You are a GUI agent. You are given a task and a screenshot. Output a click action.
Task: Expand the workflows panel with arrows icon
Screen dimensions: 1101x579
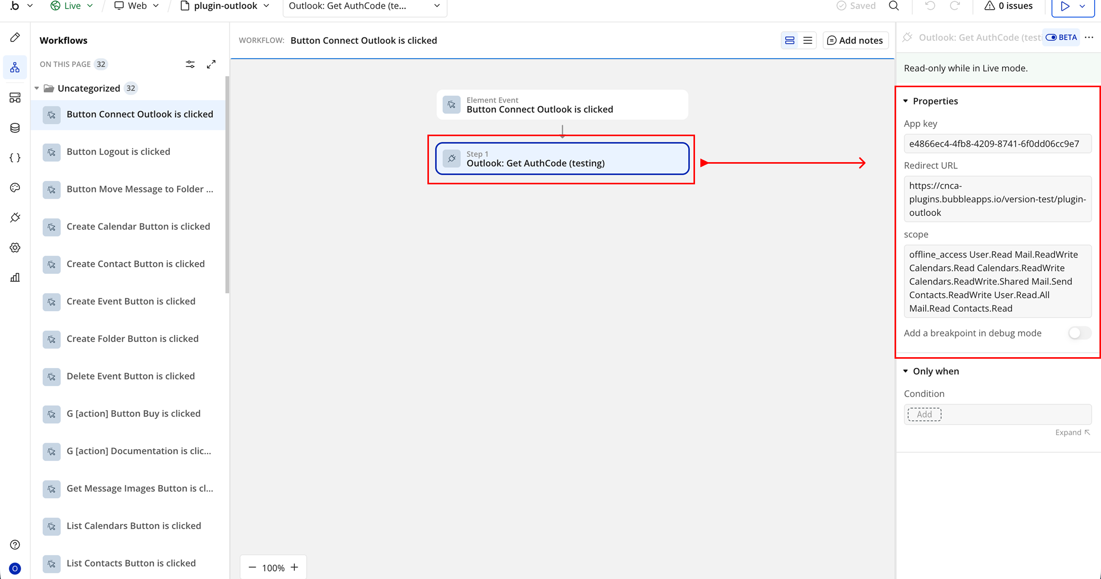tap(211, 64)
